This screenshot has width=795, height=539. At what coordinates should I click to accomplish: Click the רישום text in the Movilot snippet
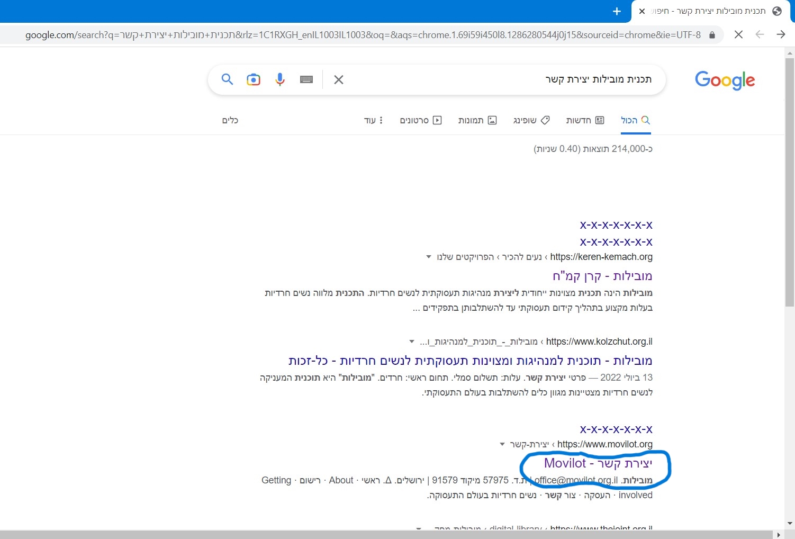click(310, 480)
